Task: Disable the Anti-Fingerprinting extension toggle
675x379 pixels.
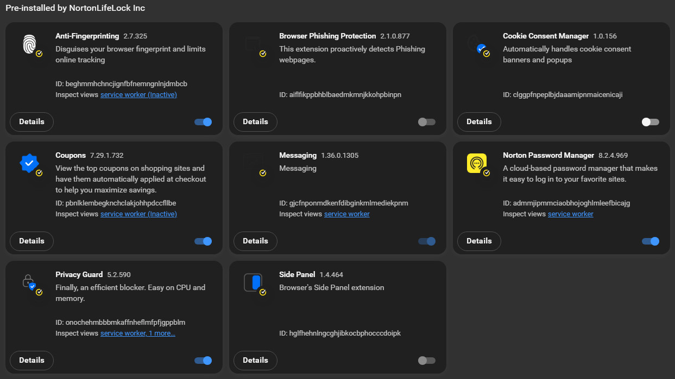Action: (x=203, y=122)
